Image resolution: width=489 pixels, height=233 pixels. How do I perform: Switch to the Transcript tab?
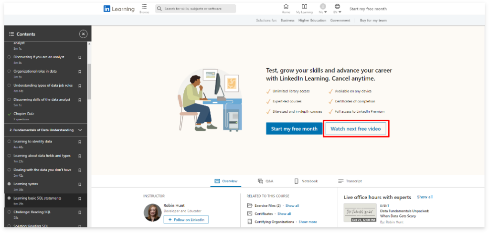(350, 181)
